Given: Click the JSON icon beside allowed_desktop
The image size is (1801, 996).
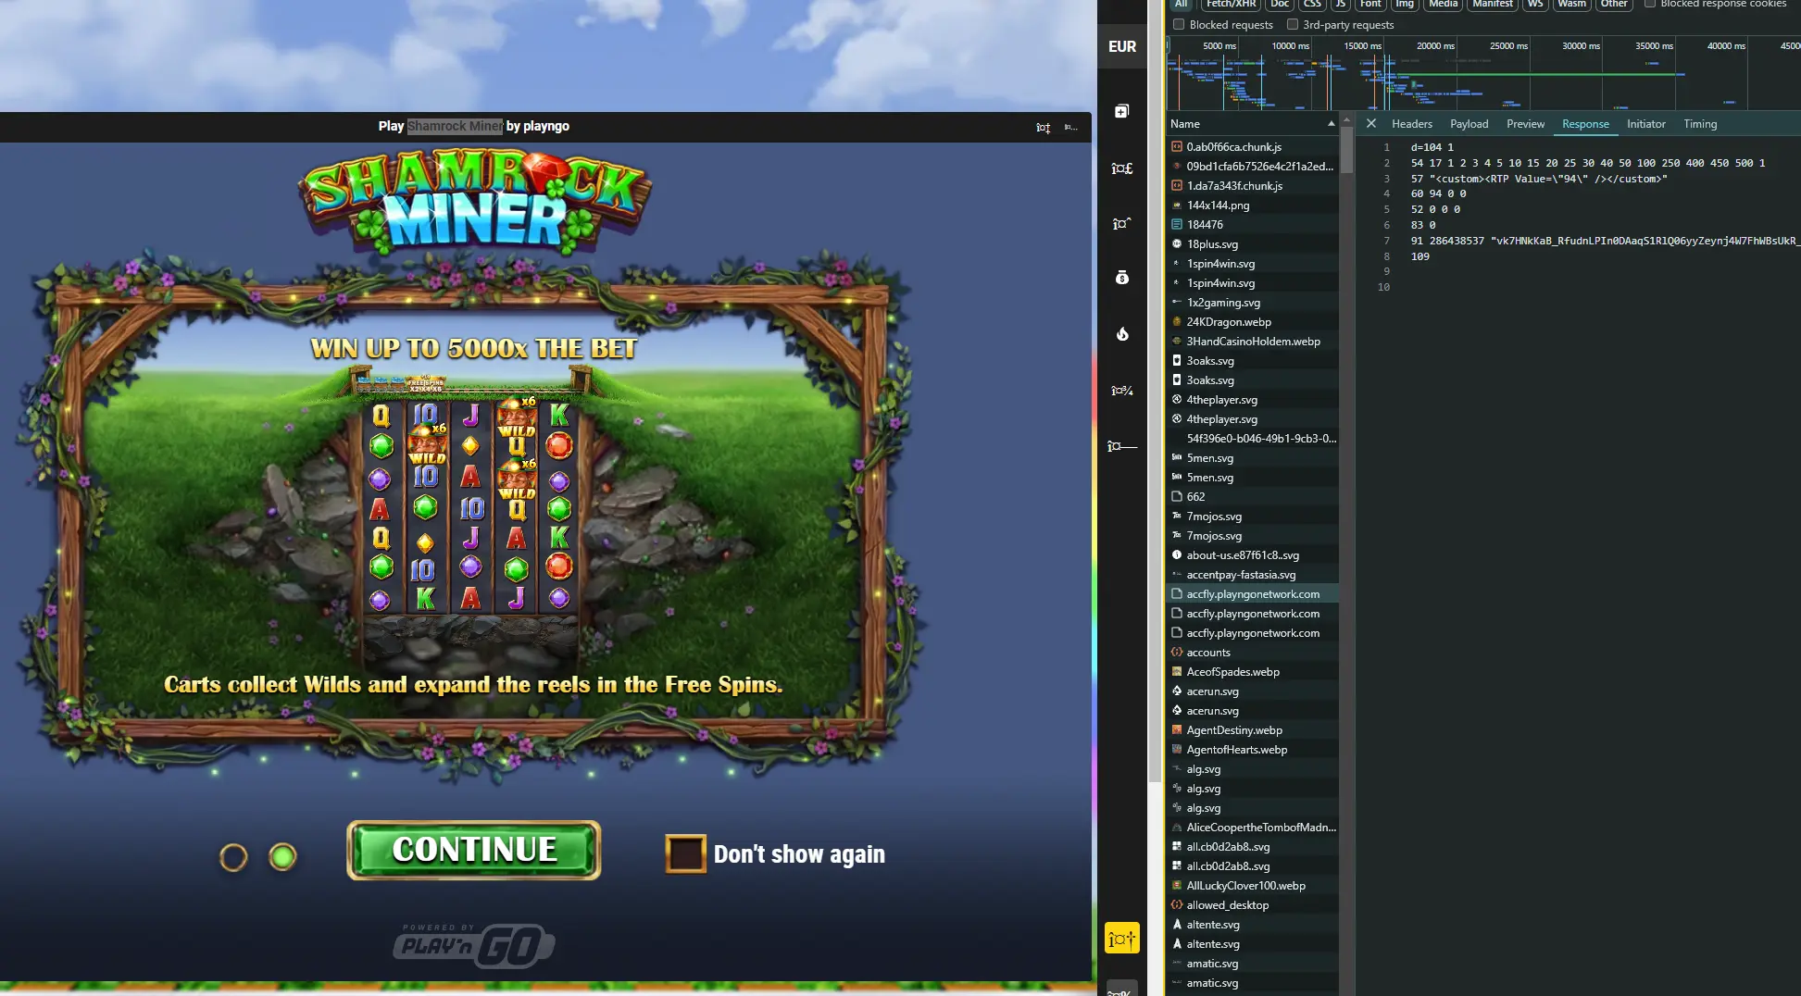Looking at the screenshot, I should tap(1177, 904).
